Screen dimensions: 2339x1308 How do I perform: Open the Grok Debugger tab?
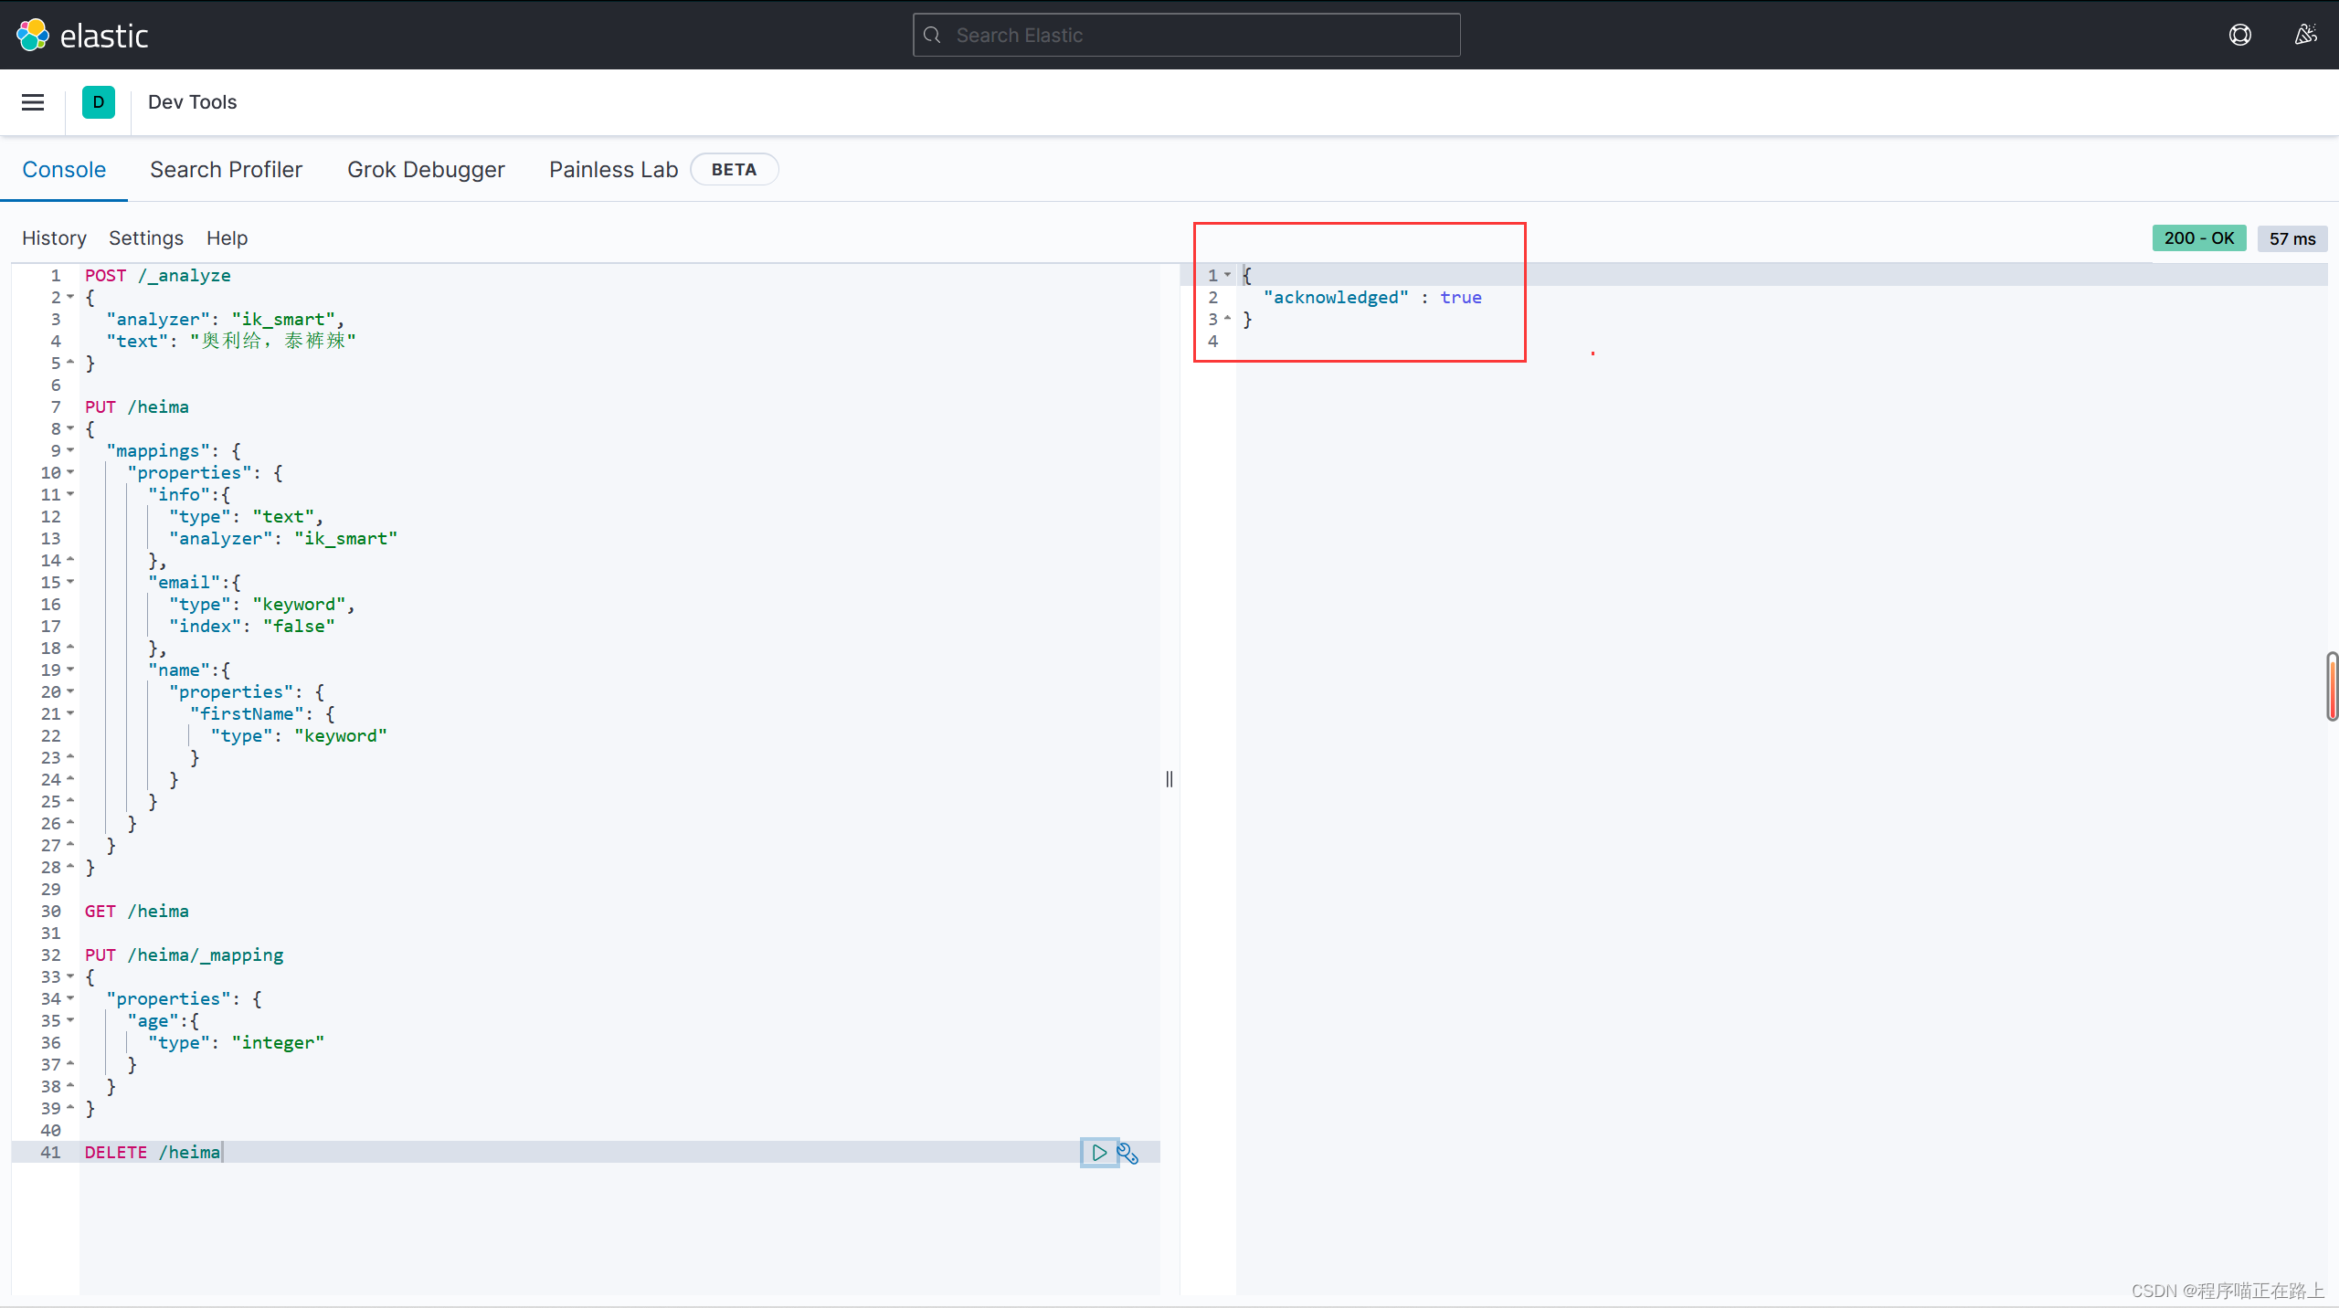426,170
